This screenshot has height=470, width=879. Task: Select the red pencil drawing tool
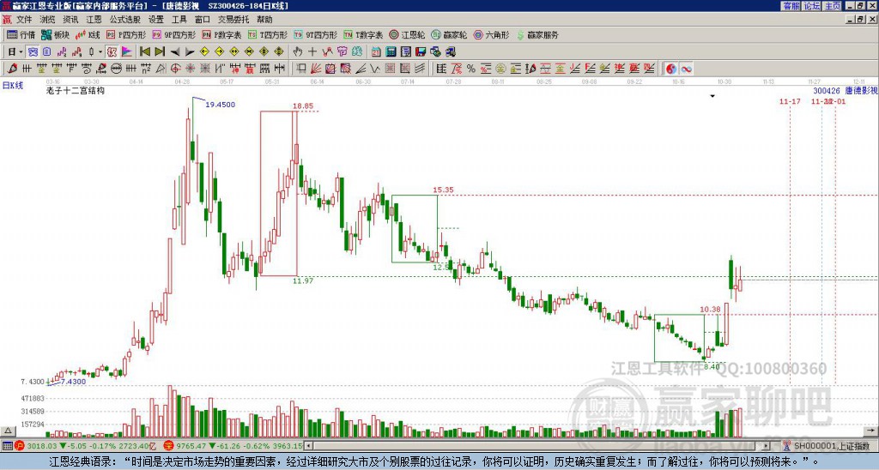12,69
